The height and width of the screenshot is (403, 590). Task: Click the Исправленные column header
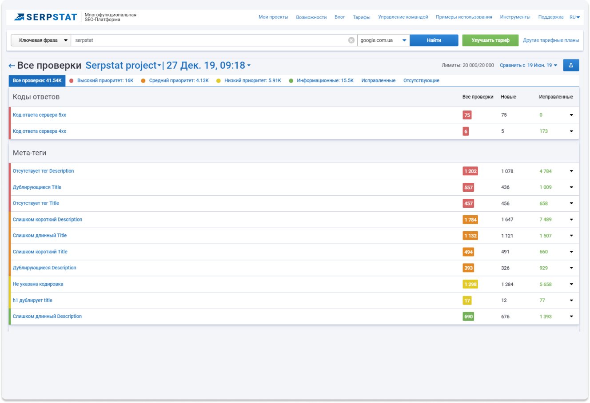pyautogui.click(x=556, y=97)
